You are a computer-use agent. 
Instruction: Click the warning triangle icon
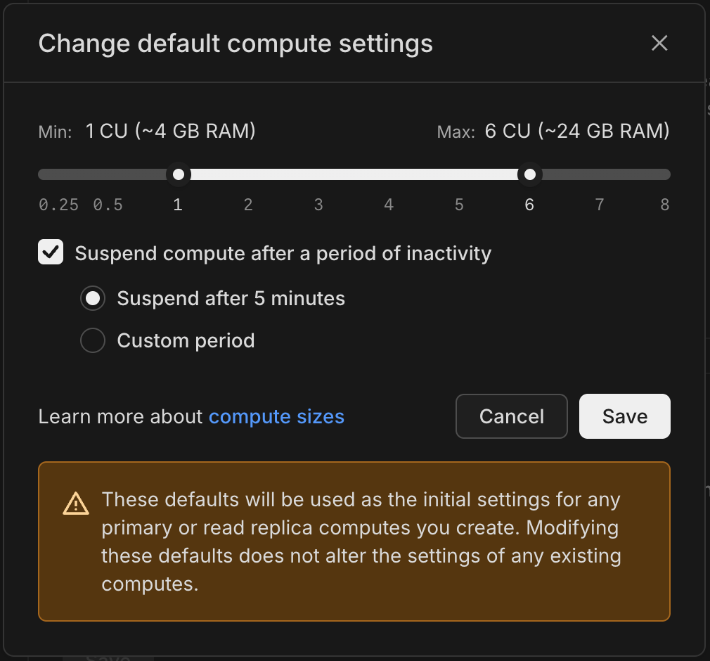[x=75, y=502]
